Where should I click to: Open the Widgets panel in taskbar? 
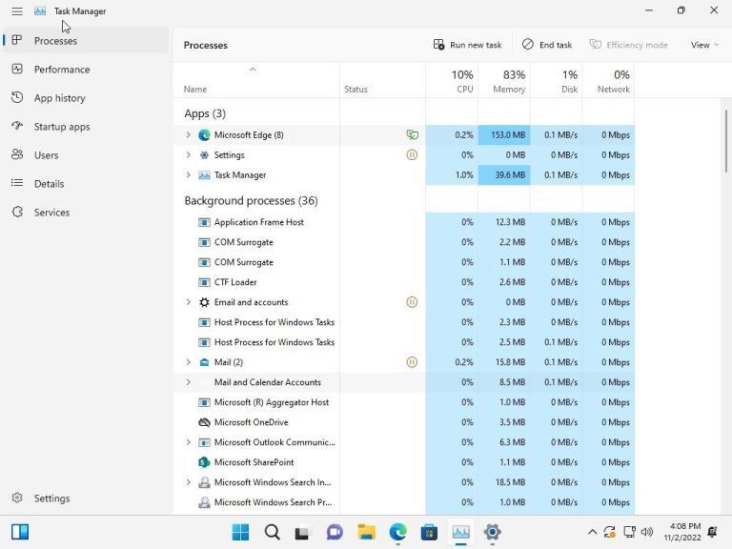[x=20, y=532]
